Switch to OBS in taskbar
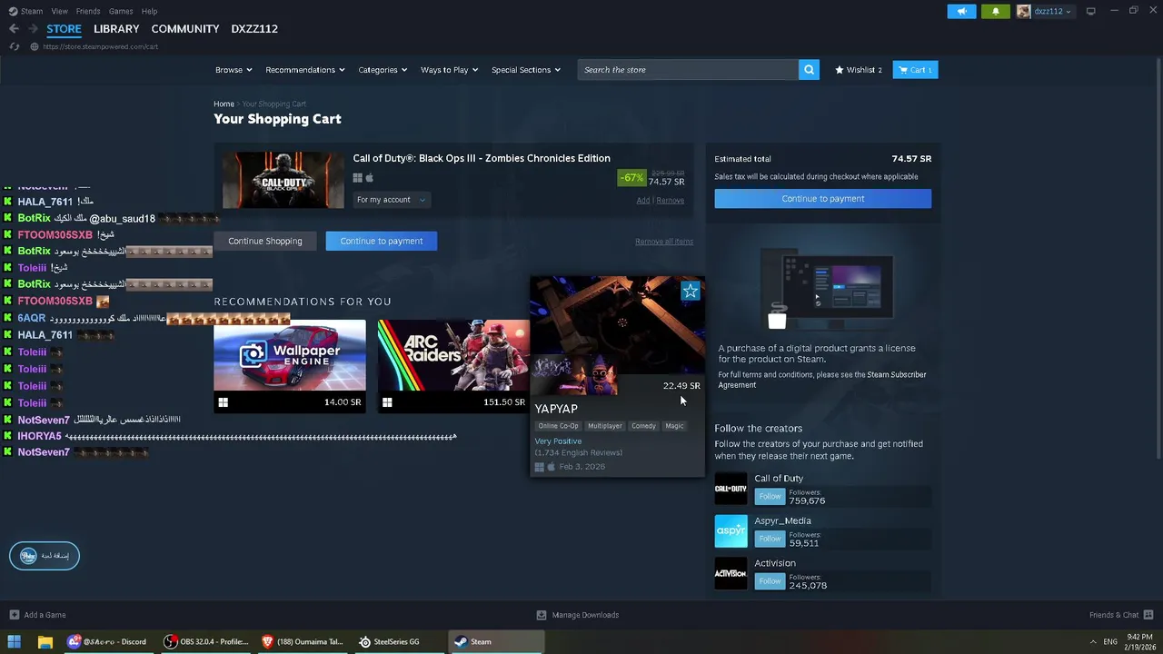Viewport: 1163px width, 654px height. coord(206,641)
